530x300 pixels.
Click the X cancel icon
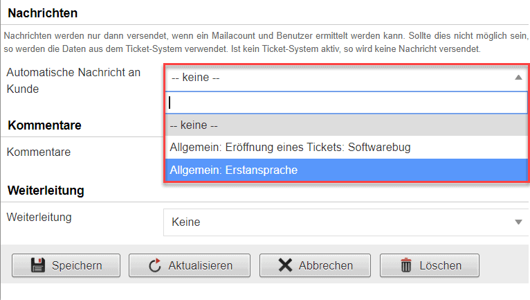click(285, 265)
